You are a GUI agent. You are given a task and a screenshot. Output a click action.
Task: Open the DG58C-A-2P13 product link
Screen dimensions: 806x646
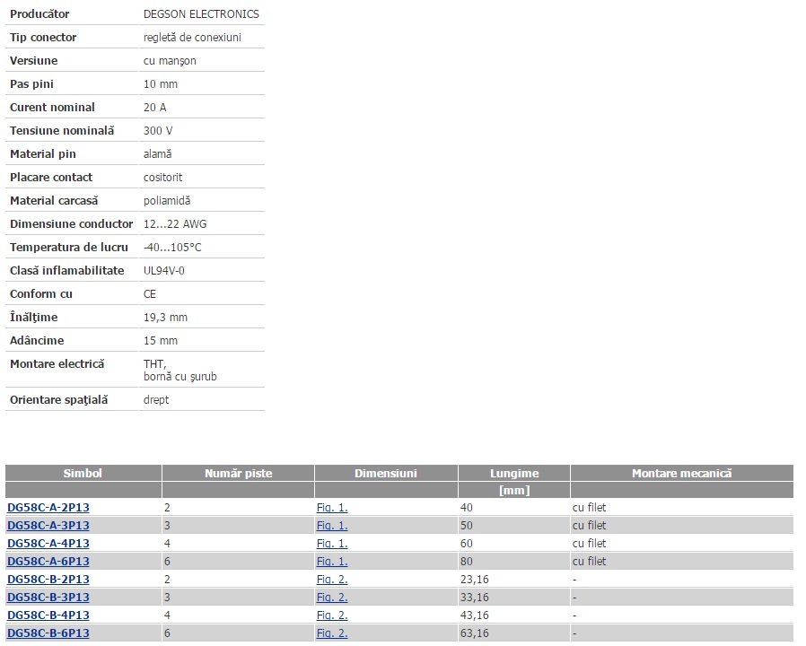click(x=48, y=508)
